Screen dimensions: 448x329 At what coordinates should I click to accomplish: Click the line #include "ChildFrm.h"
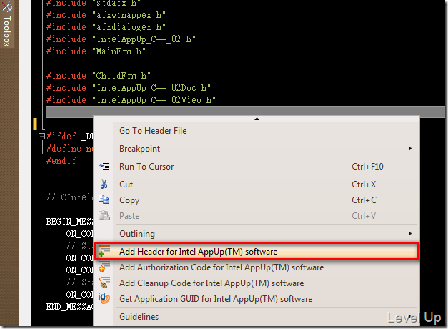pyautogui.click(x=99, y=76)
